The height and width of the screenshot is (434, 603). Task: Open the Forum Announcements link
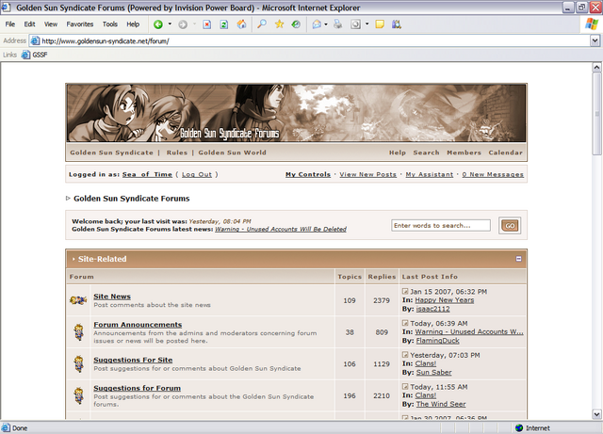coord(138,325)
